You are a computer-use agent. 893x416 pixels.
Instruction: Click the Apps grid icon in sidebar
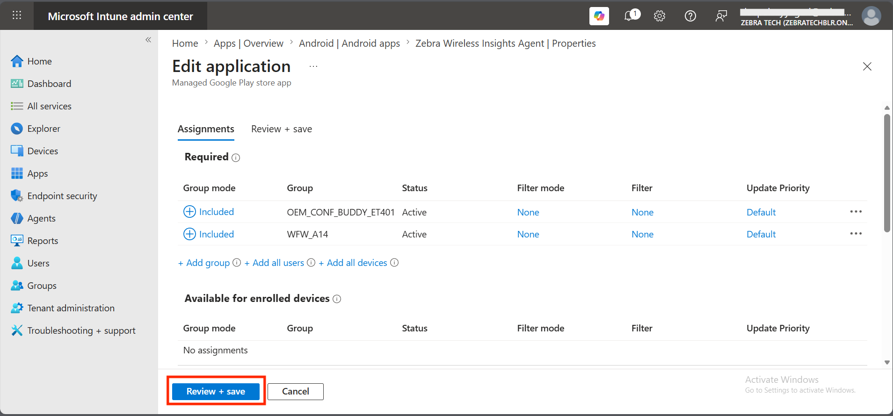[x=17, y=173]
